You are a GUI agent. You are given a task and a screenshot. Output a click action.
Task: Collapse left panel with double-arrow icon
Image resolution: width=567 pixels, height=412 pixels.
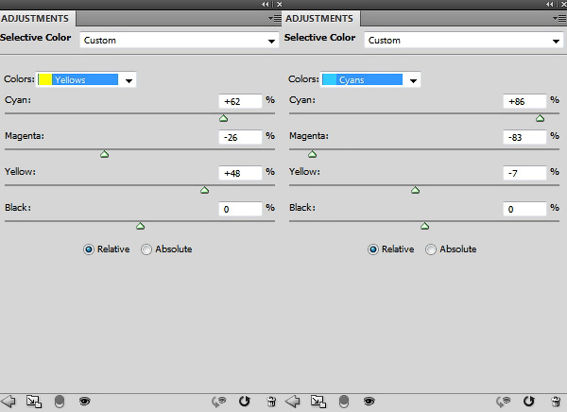(x=266, y=5)
